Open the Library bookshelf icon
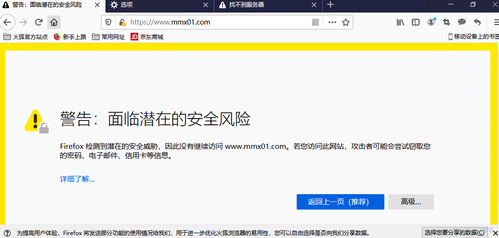This screenshot has height=238, width=499. [400, 22]
